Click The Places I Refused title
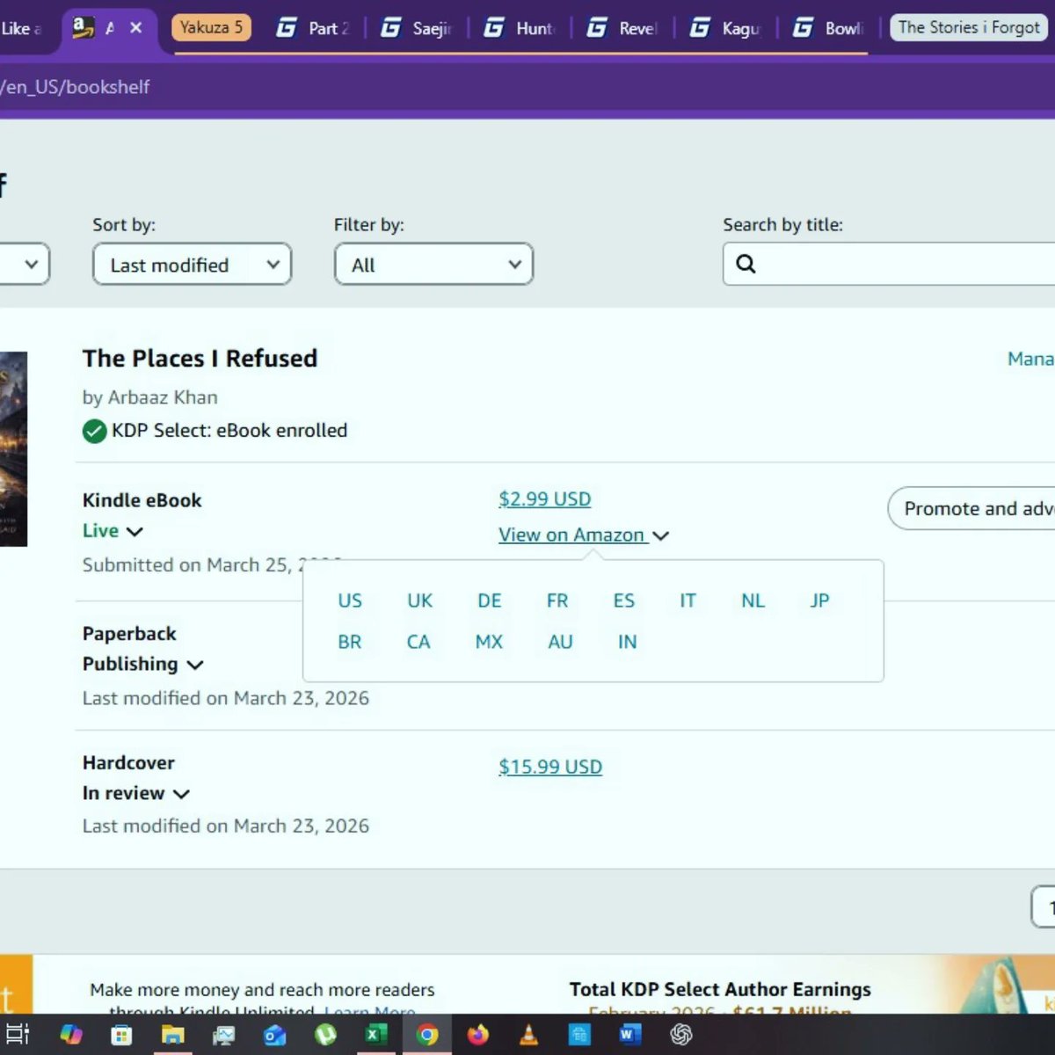Image resolution: width=1055 pixels, height=1055 pixels. [200, 359]
